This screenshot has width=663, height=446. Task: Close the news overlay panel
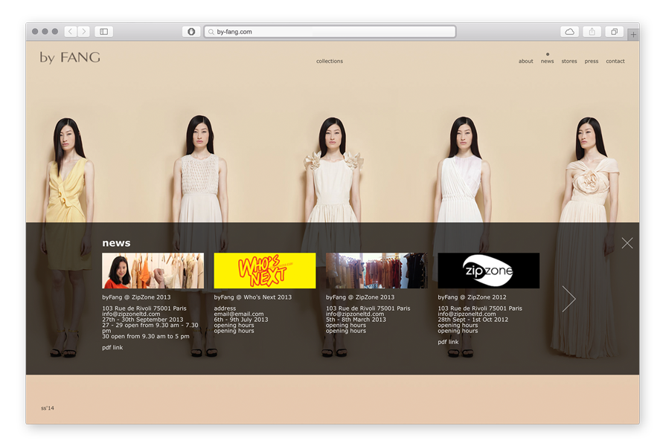[x=627, y=243]
